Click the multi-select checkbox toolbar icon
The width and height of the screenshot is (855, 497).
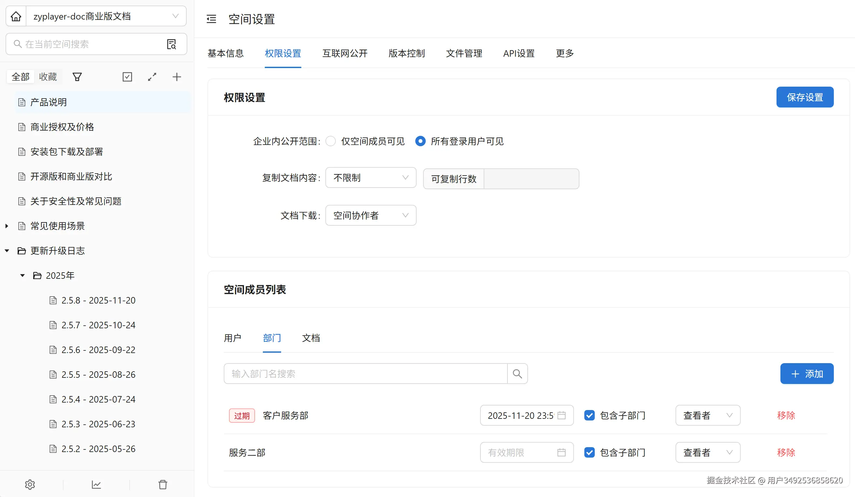pos(127,77)
